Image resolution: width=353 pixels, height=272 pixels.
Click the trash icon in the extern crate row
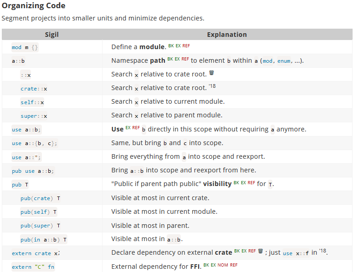tap(261, 251)
